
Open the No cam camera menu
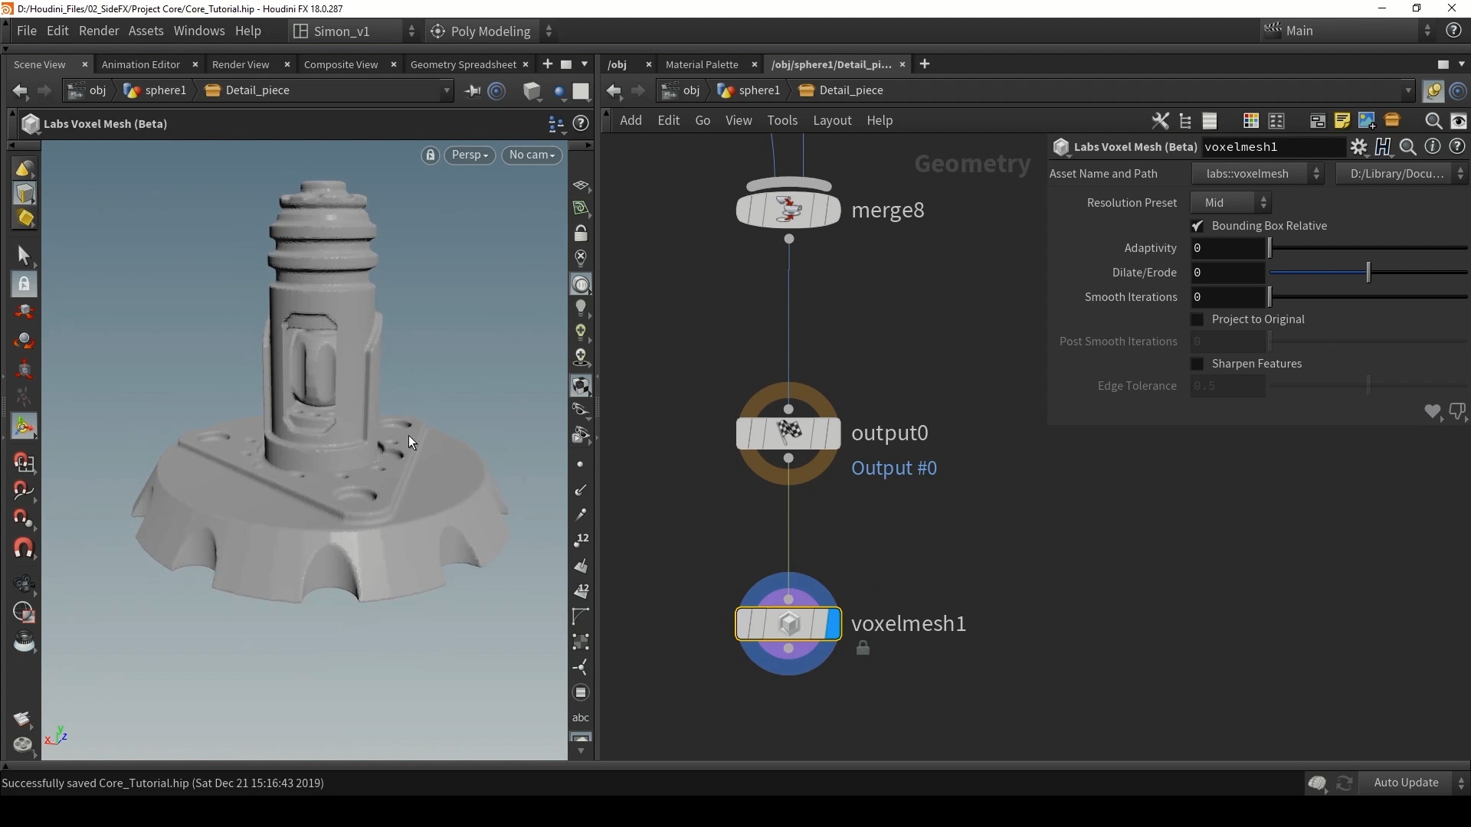point(532,155)
